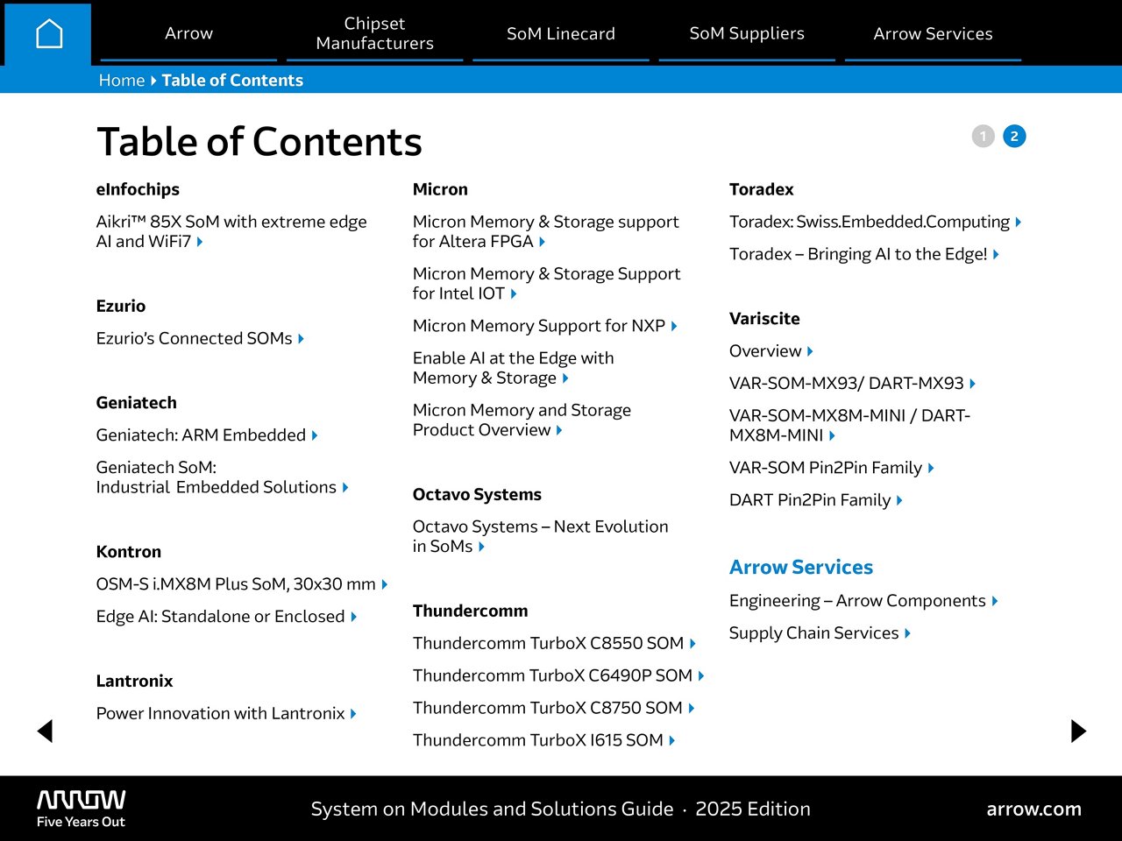Click the Kontron heading
The height and width of the screenshot is (841, 1122).
click(129, 551)
